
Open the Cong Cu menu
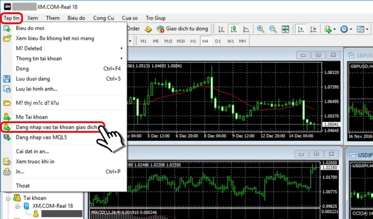coord(103,18)
